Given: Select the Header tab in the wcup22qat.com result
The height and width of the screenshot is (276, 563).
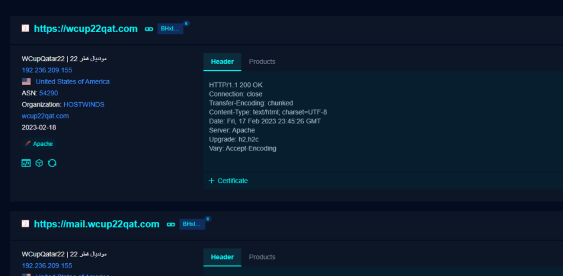Looking at the screenshot, I should [x=222, y=62].
